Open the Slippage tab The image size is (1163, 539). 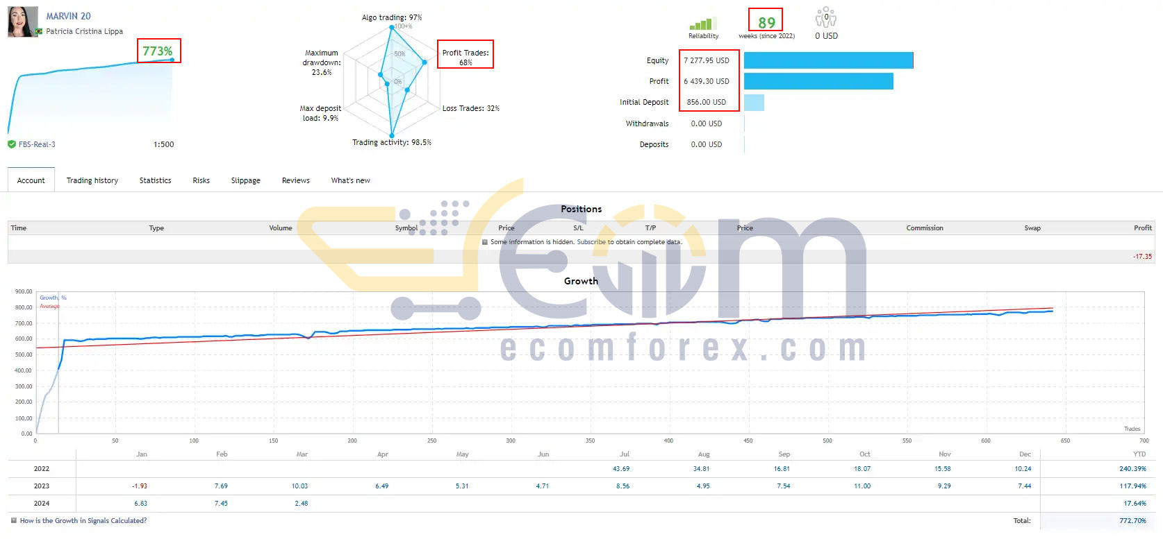(x=246, y=180)
